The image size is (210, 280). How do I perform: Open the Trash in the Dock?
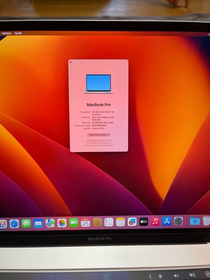click(206, 221)
